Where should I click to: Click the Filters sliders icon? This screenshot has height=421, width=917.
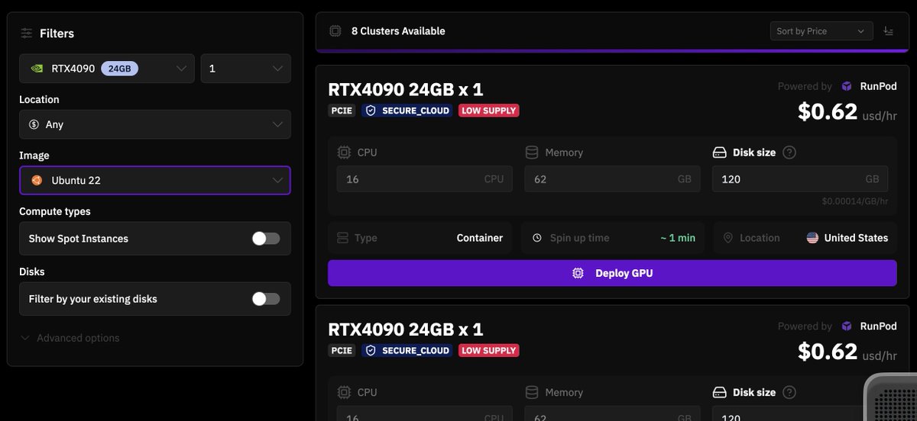pyautogui.click(x=27, y=34)
